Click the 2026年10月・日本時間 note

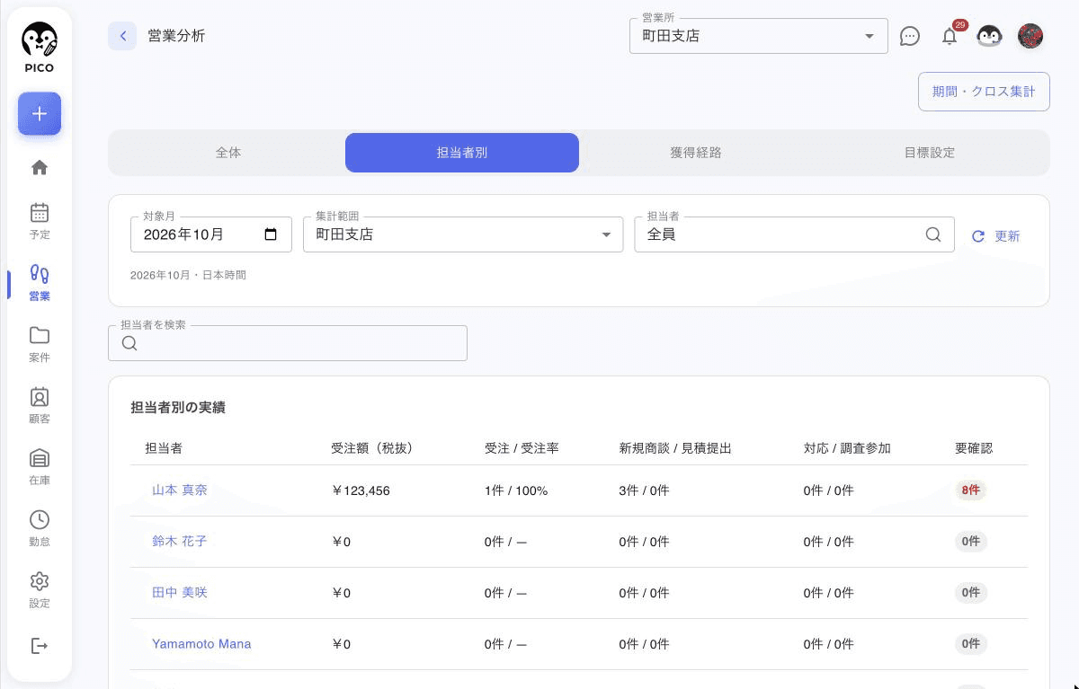coord(188,276)
